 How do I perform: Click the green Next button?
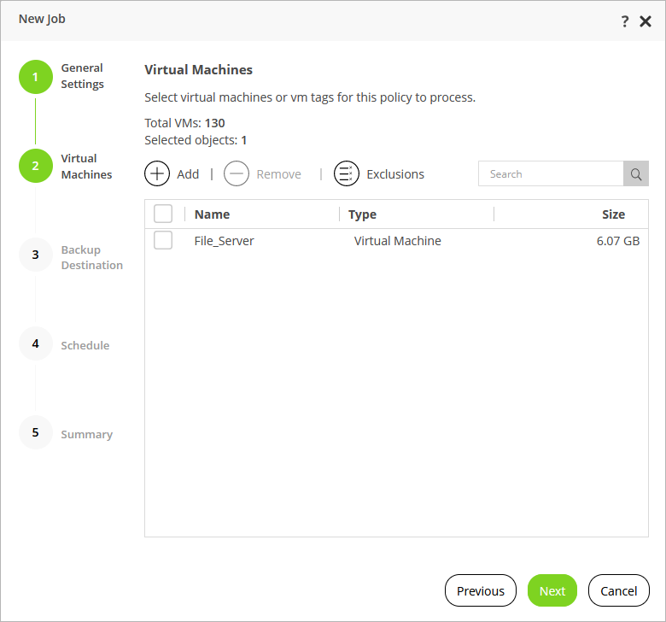tap(552, 590)
